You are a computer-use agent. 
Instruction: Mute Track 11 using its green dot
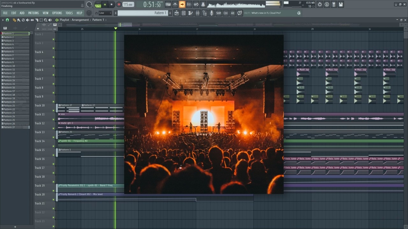[x=53, y=120]
